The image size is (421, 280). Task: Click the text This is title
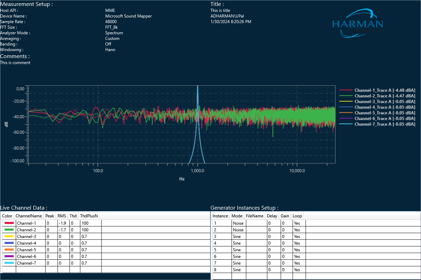(220, 10)
